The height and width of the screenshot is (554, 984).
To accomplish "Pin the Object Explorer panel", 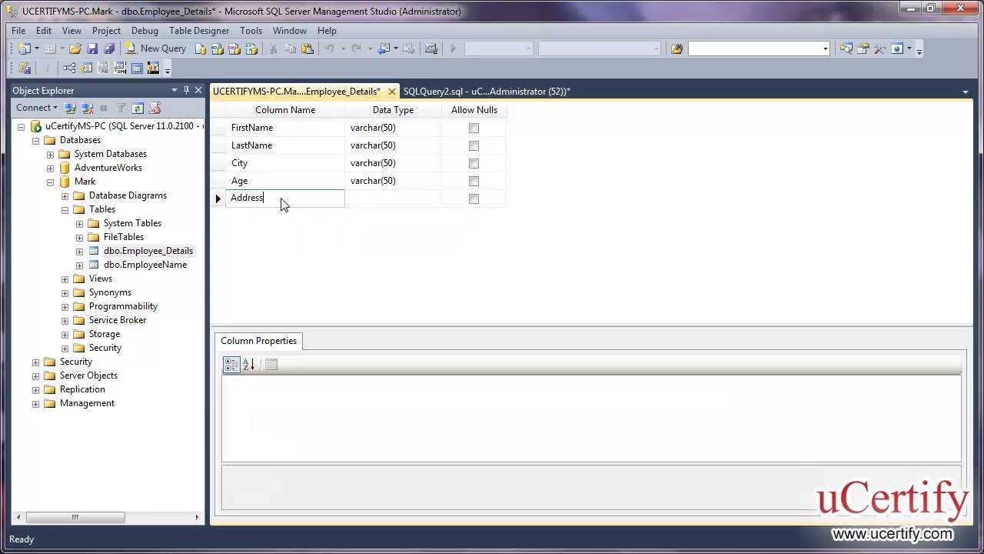I will [x=186, y=90].
